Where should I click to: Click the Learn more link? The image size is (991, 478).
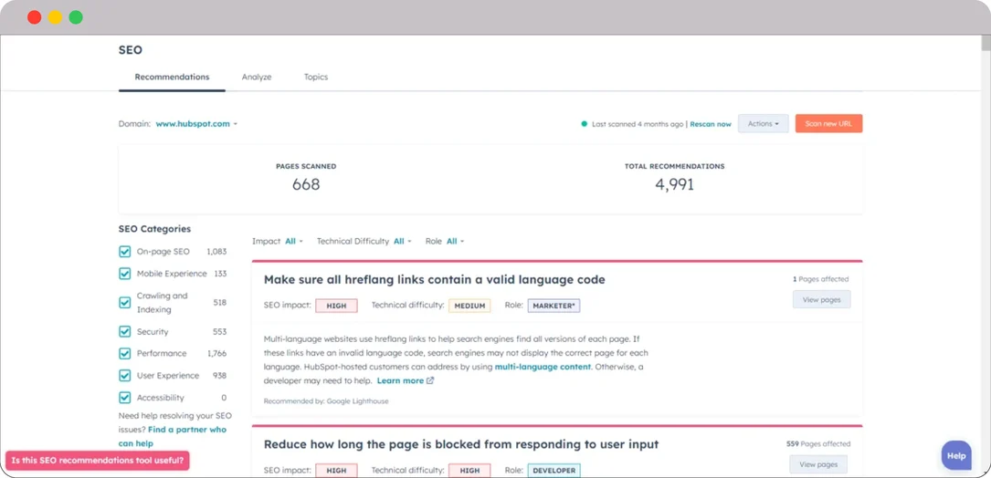pyautogui.click(x=400, y=380)
